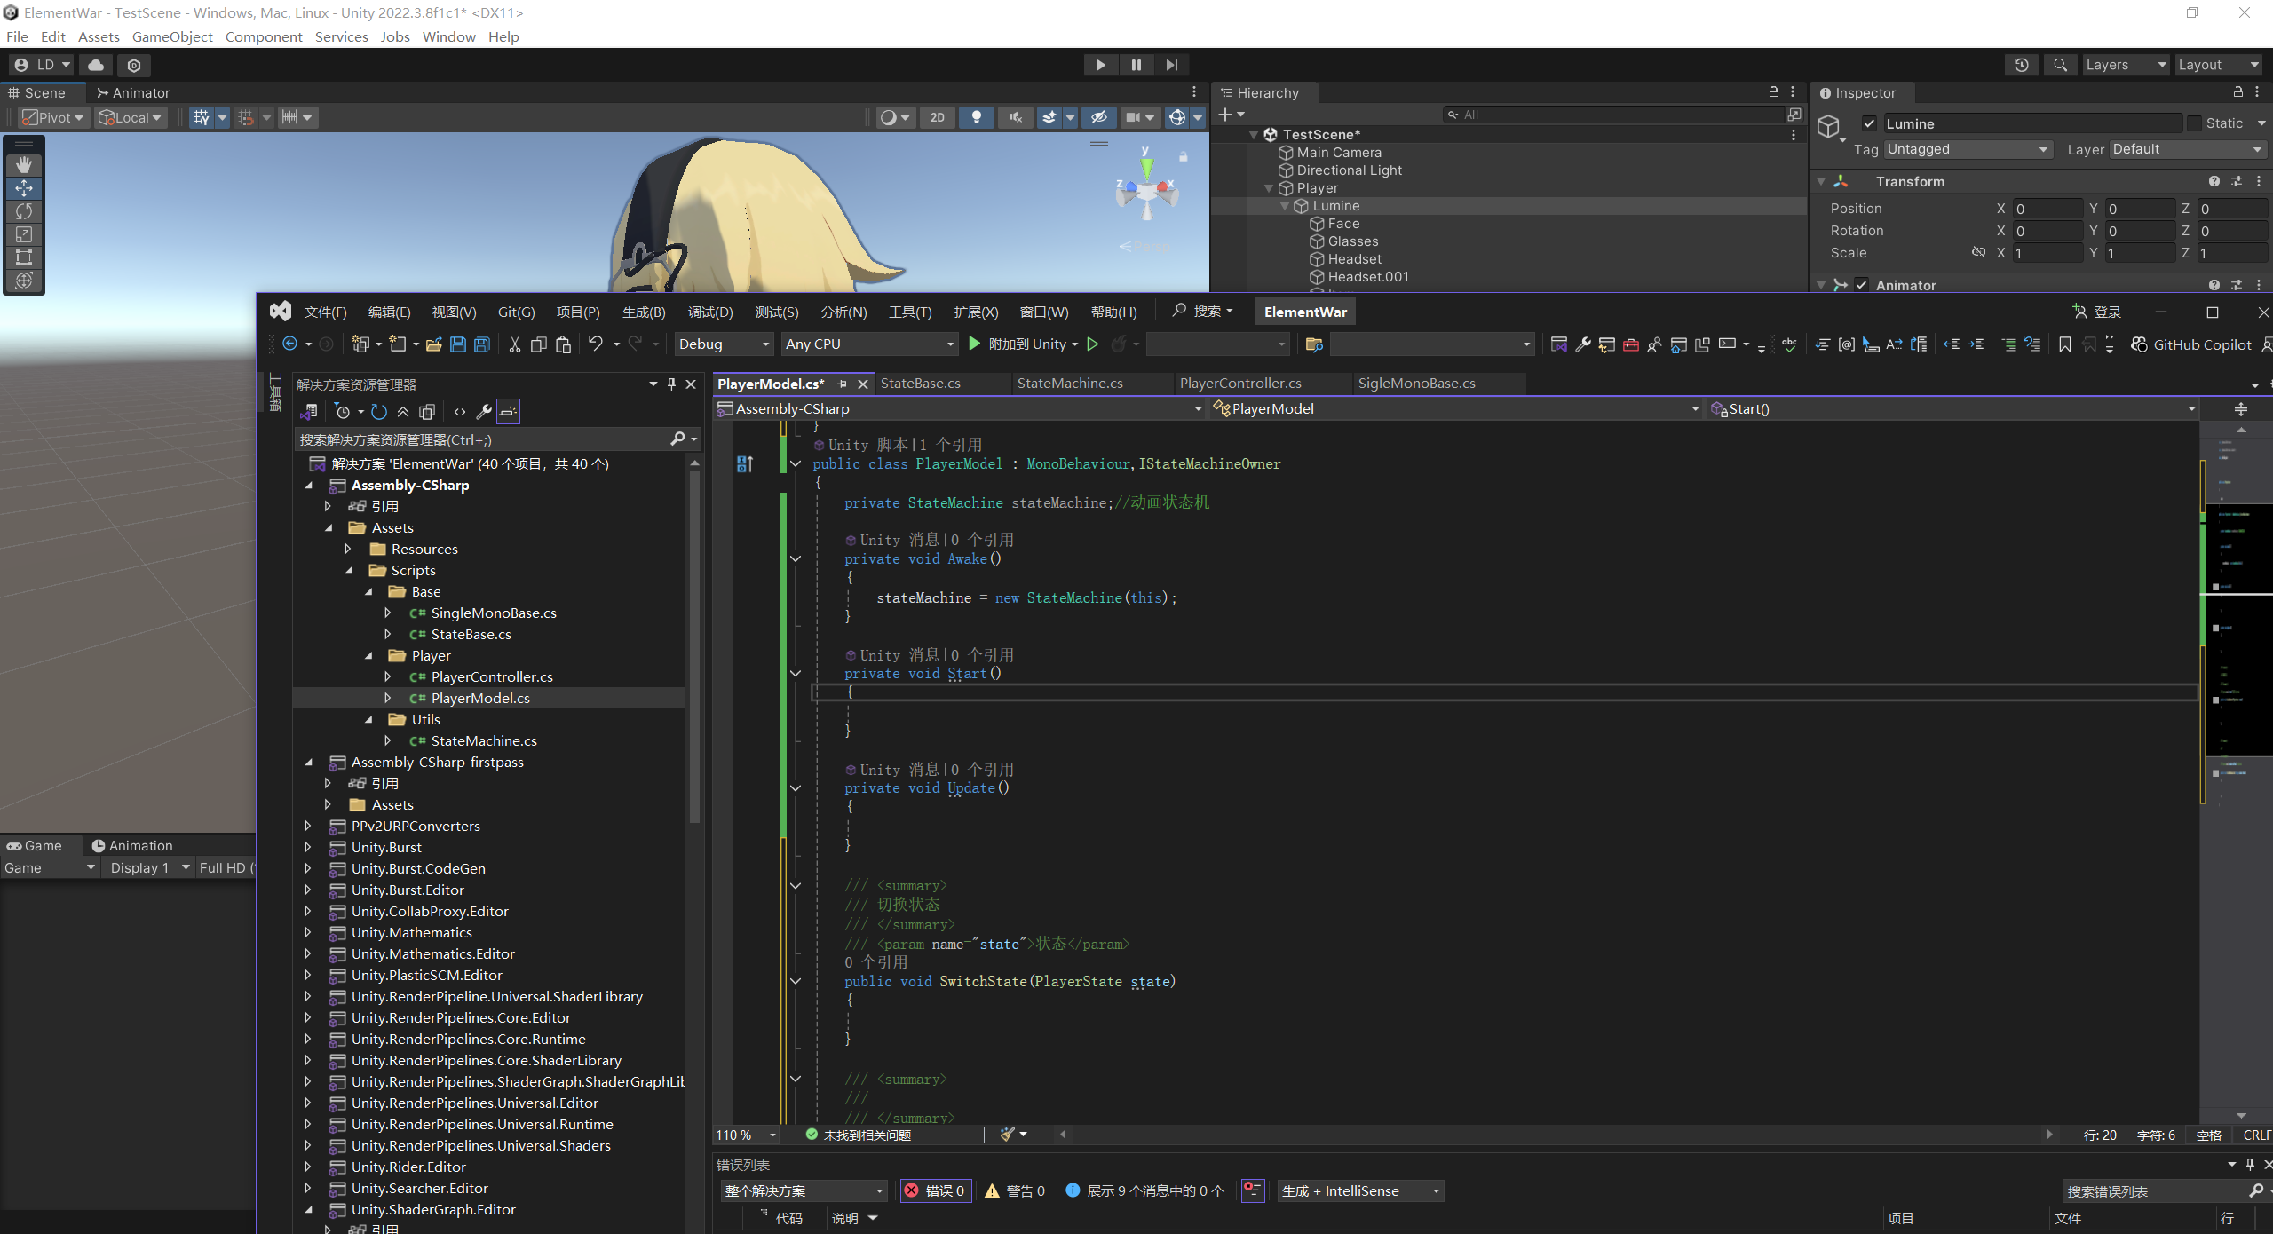The image size is (2273, 1234).
Task: Click the Position X input field
Action: tap(2047, 209)
